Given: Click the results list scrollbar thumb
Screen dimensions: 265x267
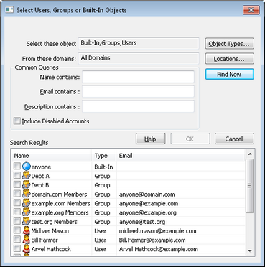Looking at the screenshot, I should [250, 186].
